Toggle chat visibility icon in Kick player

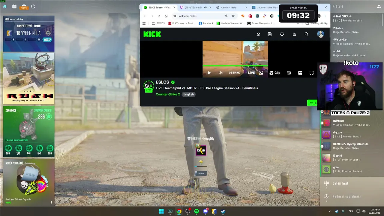(289, 73)
